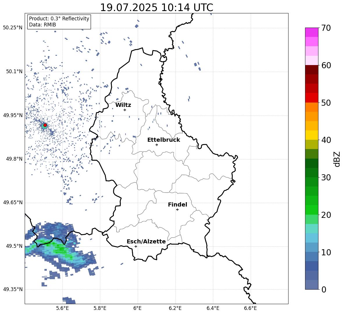The image size is (344, 314).
Task: Click the 5.6°E longitude label
Action: pos(62,308)
